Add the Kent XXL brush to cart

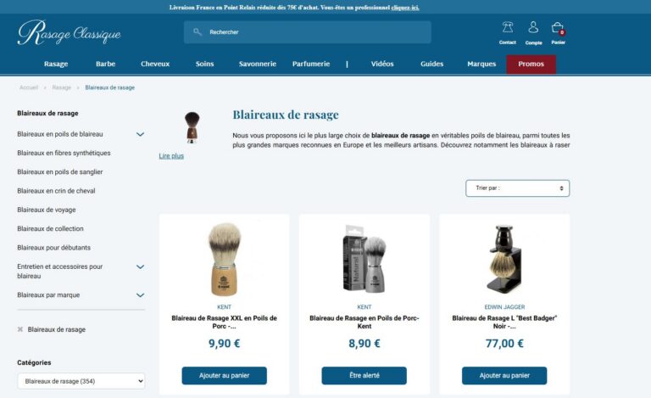coord(224,376)
